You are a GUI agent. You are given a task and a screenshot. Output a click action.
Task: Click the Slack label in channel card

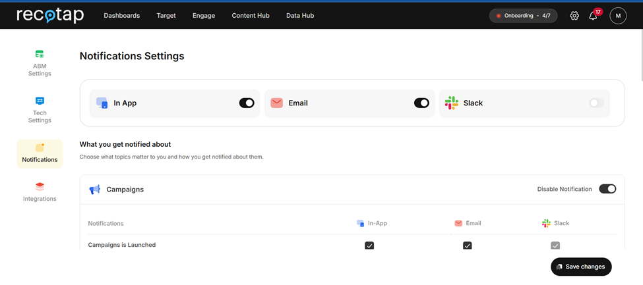(473, 103)
